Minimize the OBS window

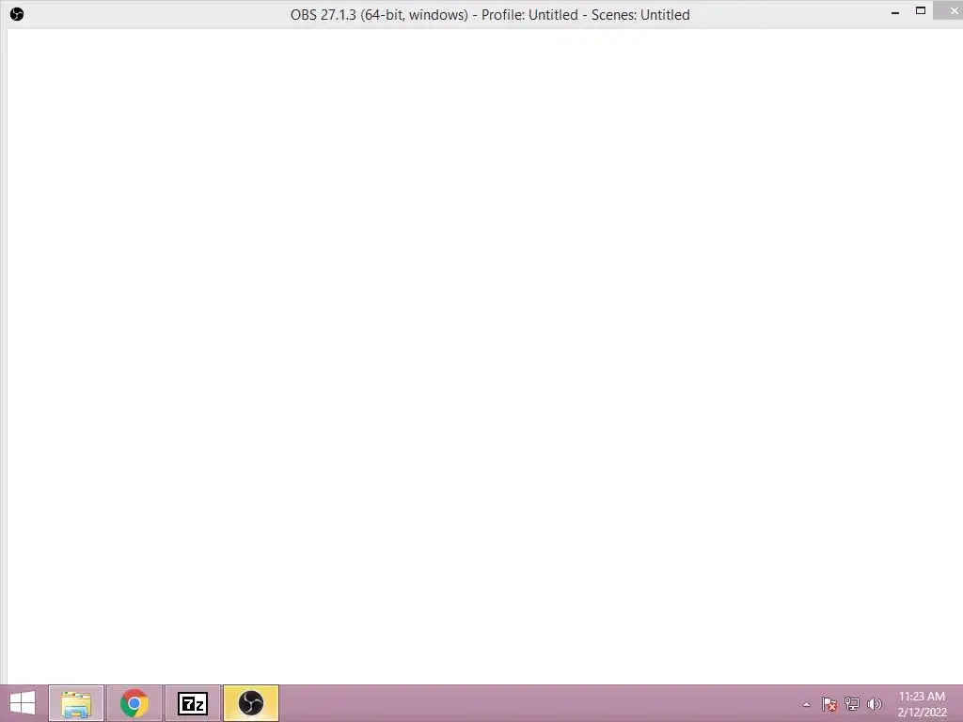895,11
